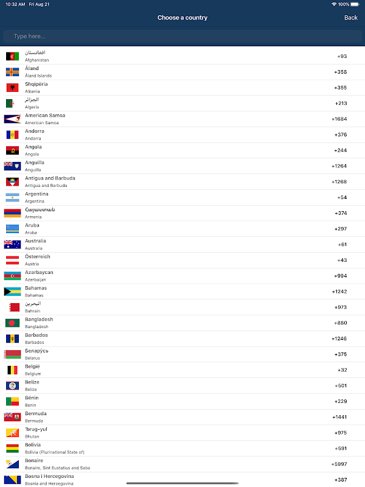Viewport: 365px width, 487px height.
Task: Focus the 'Type here...' search field
Action: click(x=182, y=37)
